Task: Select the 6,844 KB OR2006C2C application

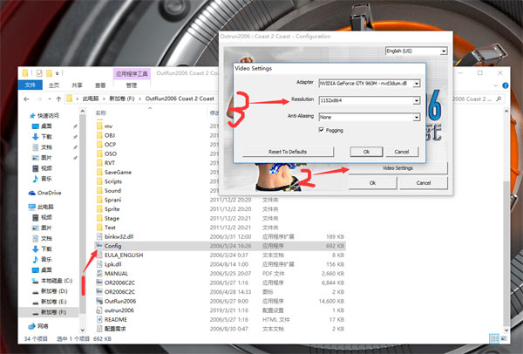Action: (x=221, y=283)
